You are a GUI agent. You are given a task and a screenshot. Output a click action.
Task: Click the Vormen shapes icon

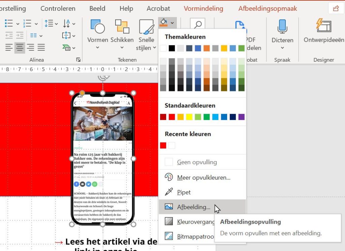[98, 27]
